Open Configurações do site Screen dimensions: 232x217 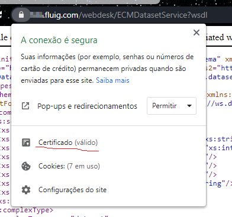point(72,190)
